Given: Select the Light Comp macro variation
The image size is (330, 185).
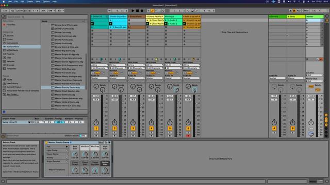Looking at the screenshot, I should tap(57, 151).
